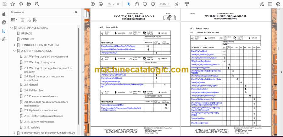Open bookmark 2.7 Pneumatics maintenance
Screen dimensions: 283x137
click(41, 96)
